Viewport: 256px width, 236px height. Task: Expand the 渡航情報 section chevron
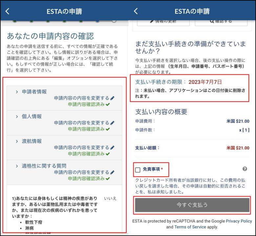(x=17, y=141)
